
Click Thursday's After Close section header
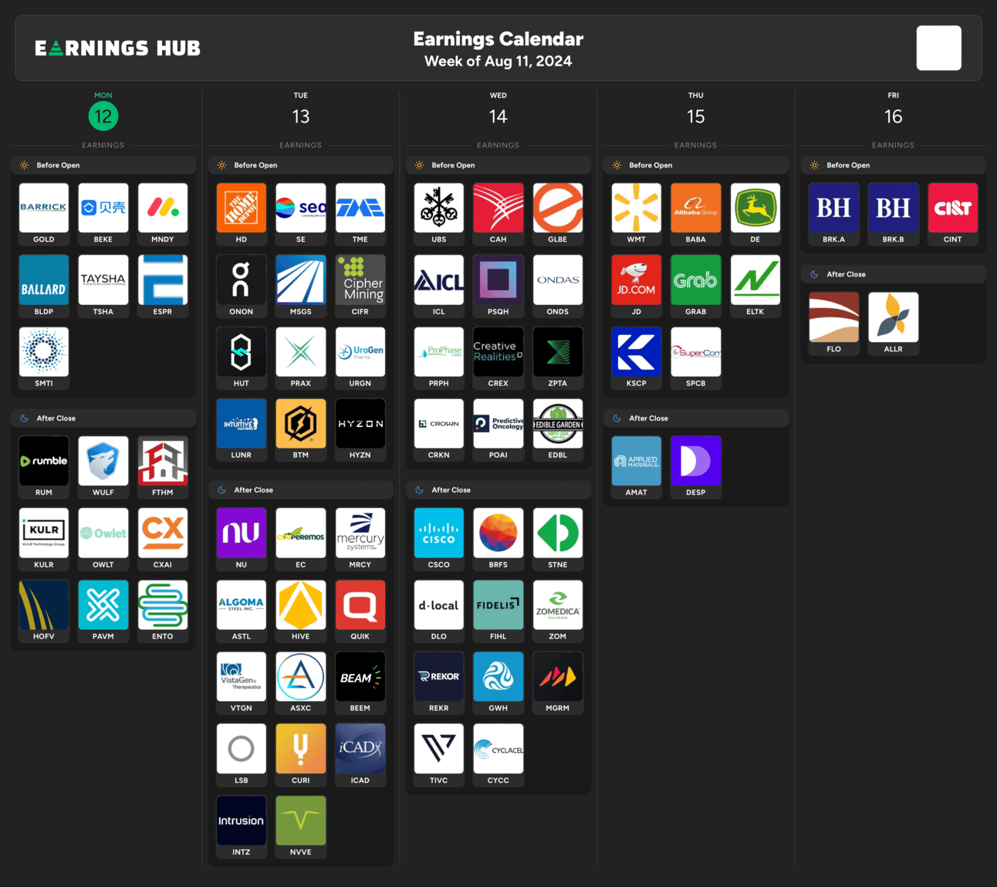[696, 418]
